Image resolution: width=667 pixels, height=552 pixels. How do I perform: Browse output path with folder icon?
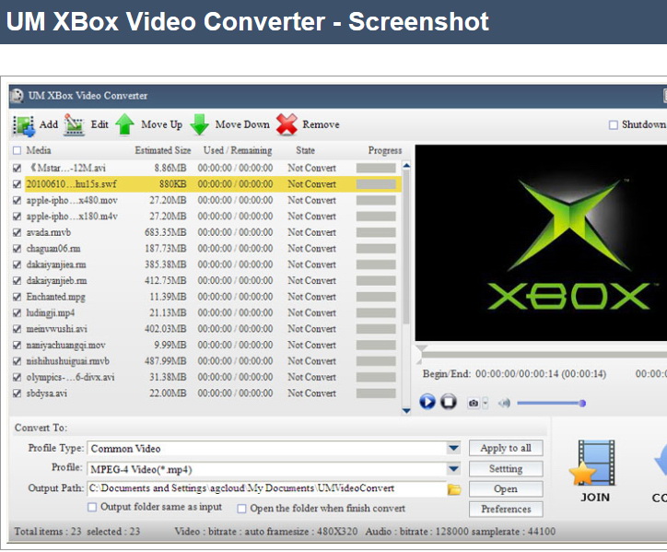click(x=454, y=489)
